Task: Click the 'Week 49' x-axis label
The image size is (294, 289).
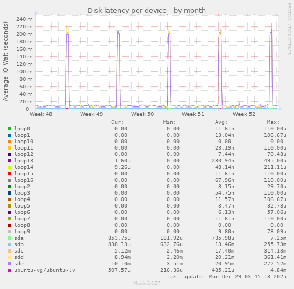Action: [x=91, y=114]
